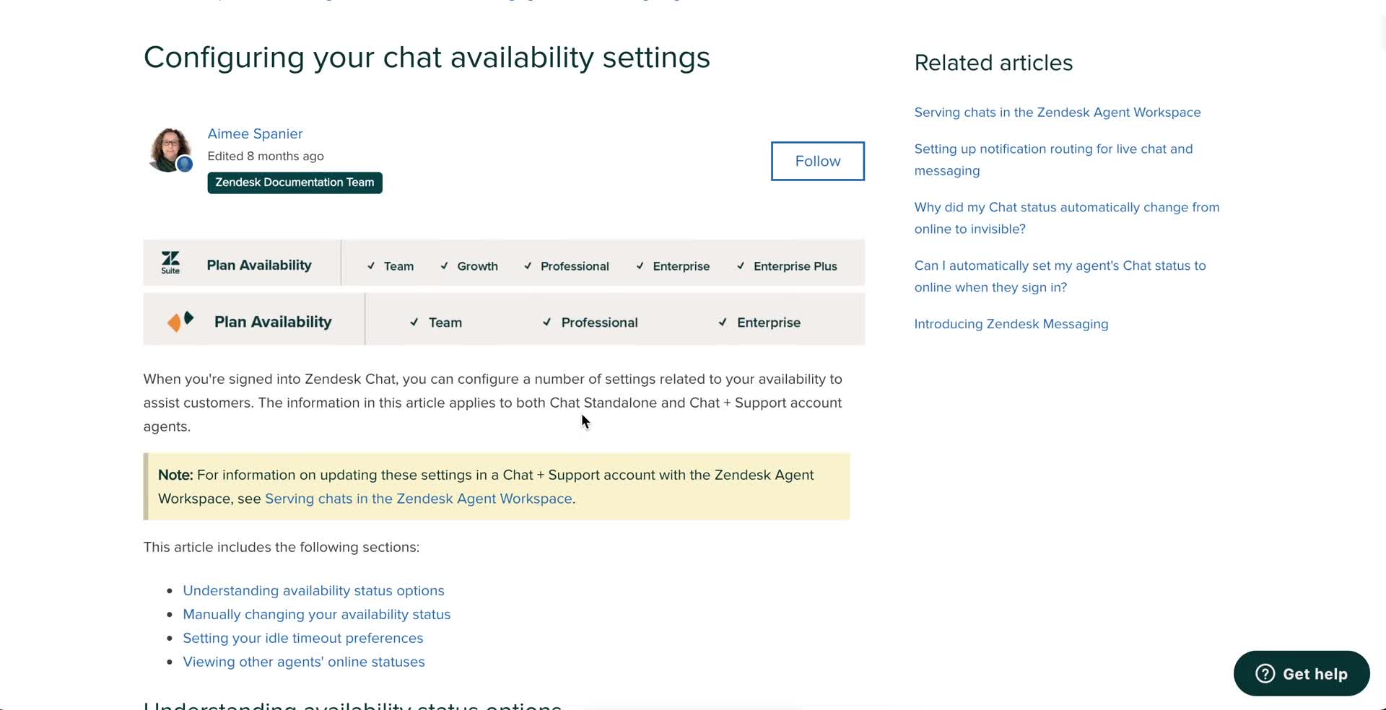
Task: Jump to Setting your idle timeout preferences section
Action: point(302,638)
